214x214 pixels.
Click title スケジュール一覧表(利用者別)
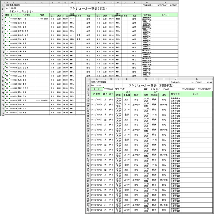[151, 85]
